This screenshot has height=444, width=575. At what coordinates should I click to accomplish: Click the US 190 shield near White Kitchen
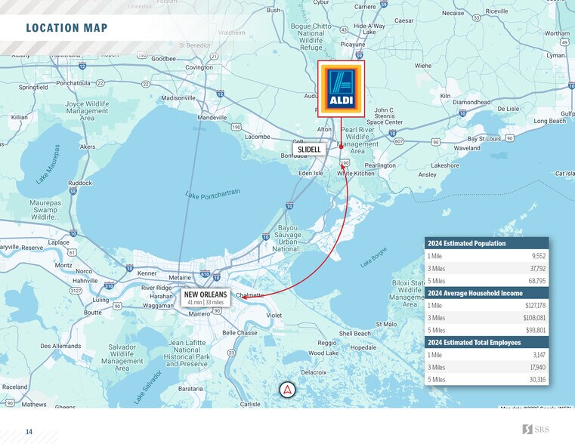click(x=345, y=162)
